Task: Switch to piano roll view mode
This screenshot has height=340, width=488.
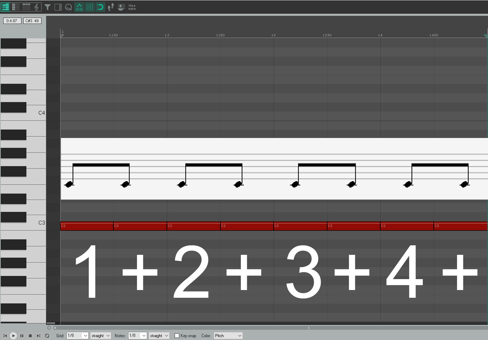Action: 6,7
